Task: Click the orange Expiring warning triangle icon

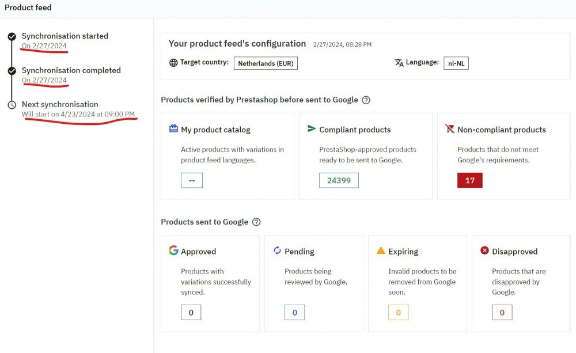Action: (381, 250)
